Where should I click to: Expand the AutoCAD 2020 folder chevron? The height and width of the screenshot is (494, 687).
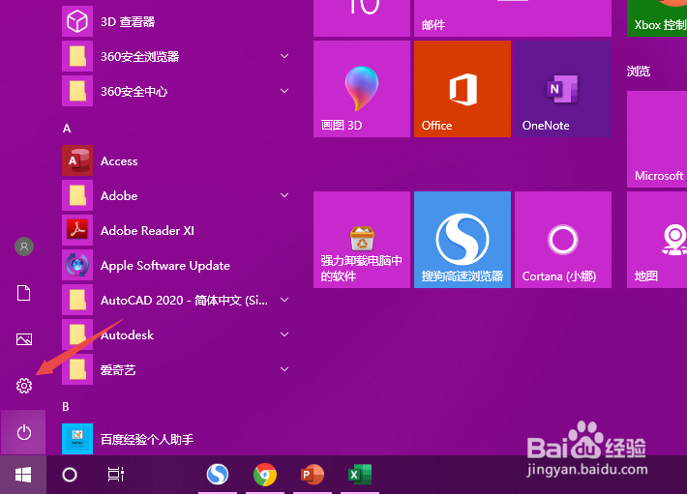[284, 300]
